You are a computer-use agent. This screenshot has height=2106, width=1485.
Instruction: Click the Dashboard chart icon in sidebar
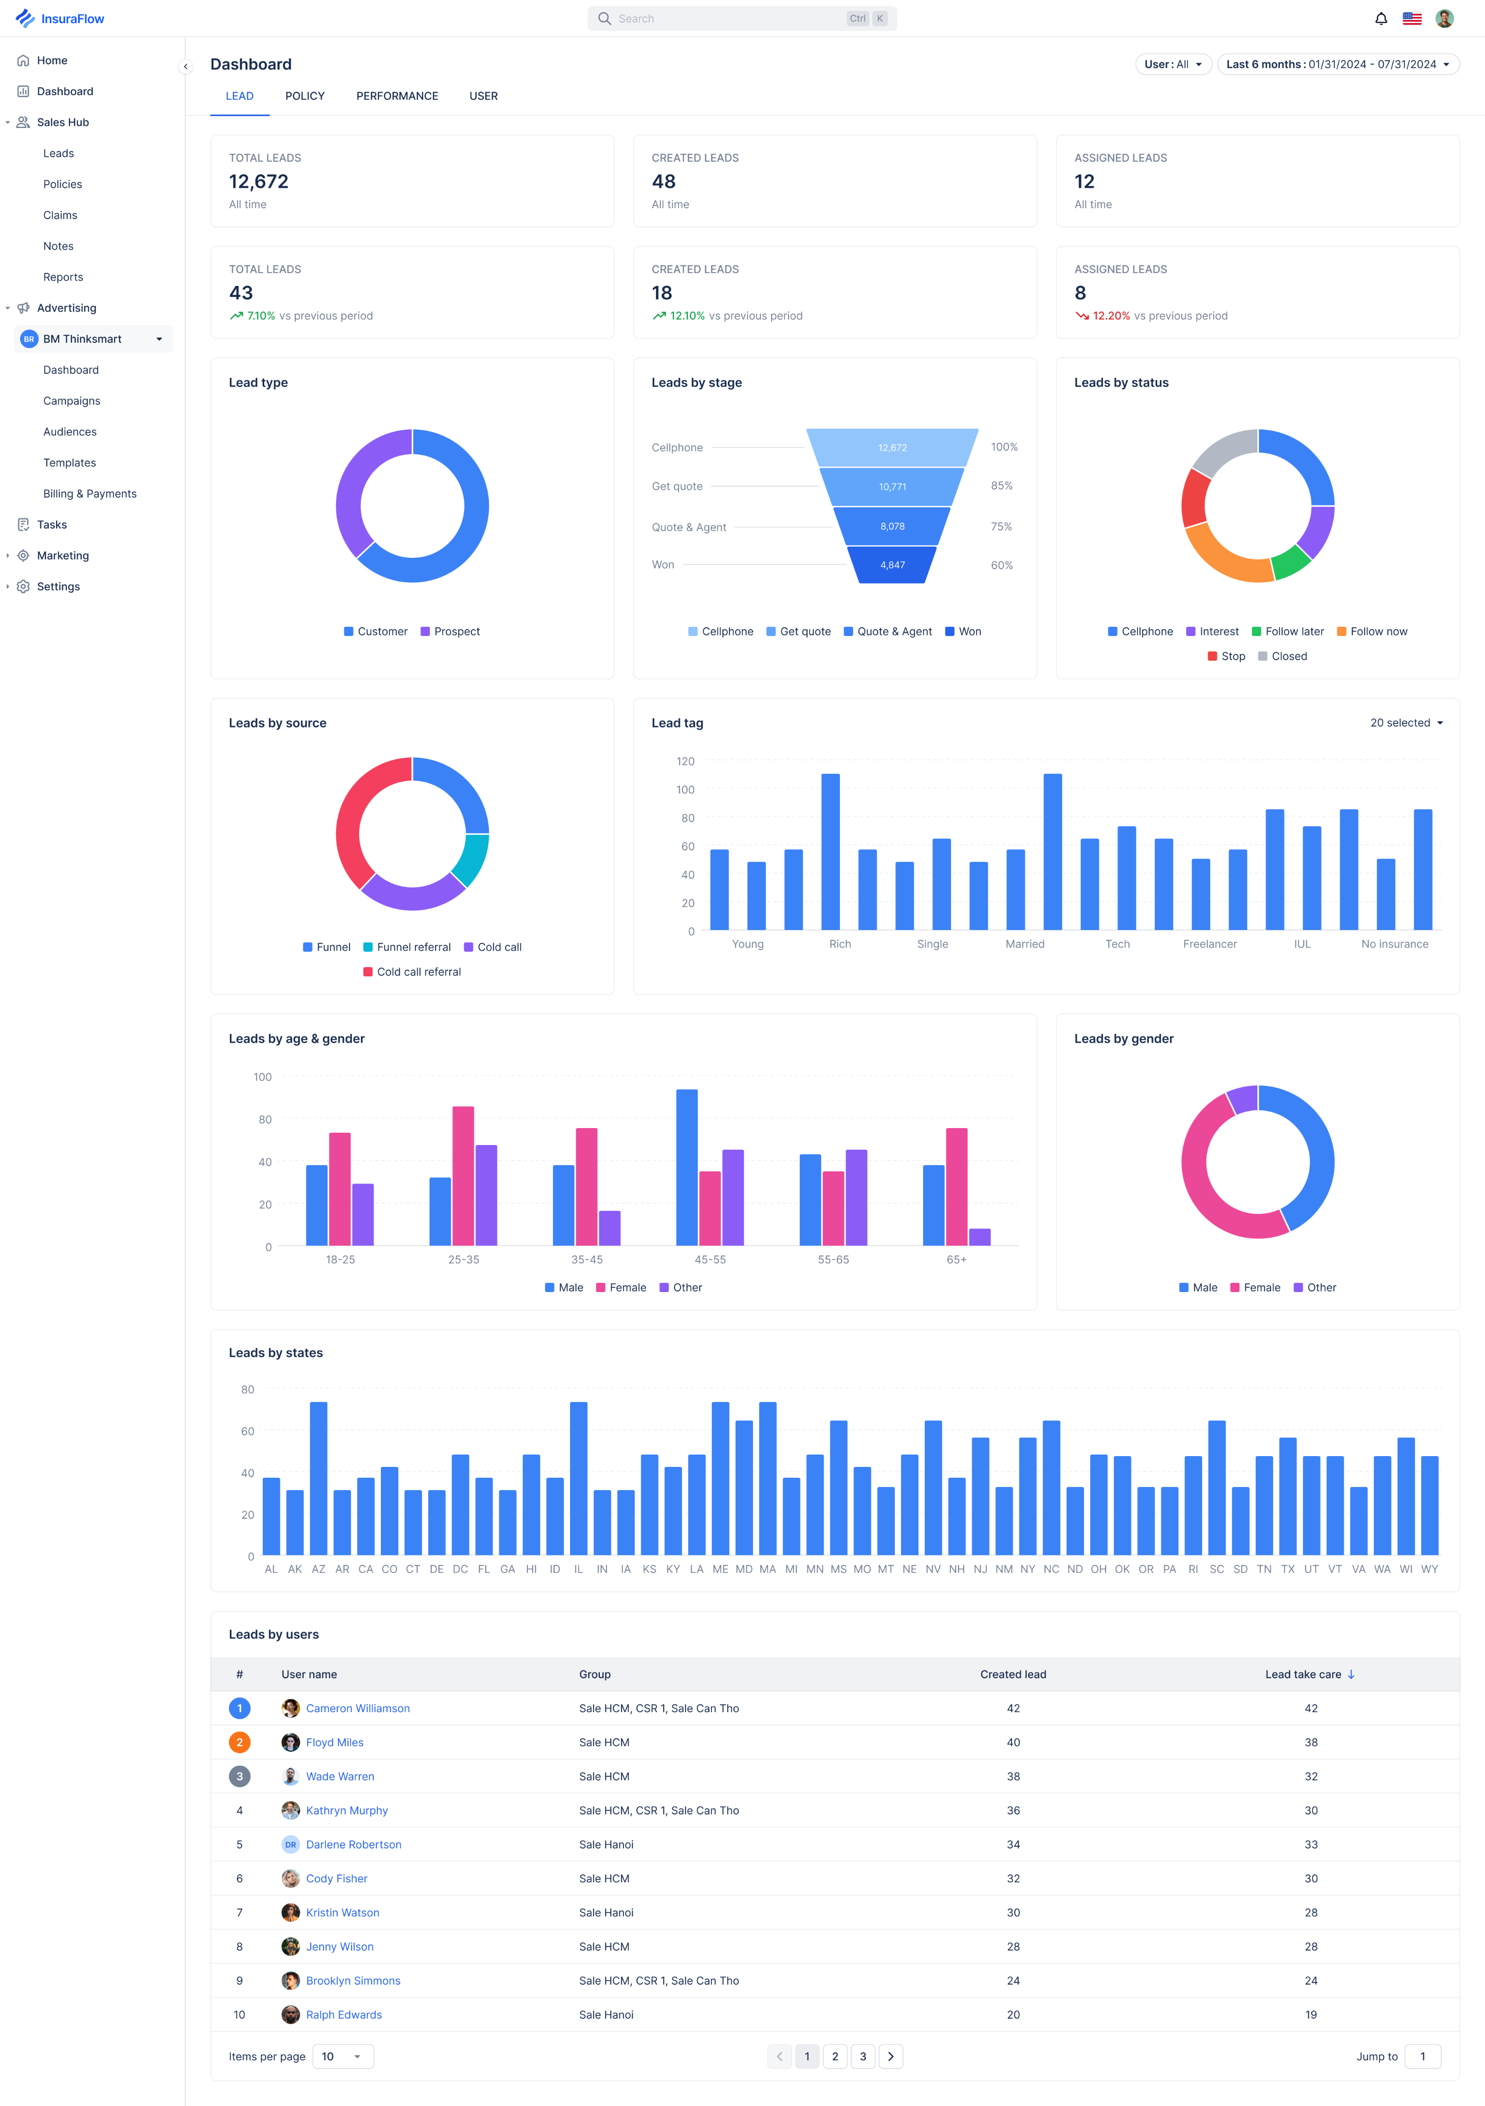[24, 92]
